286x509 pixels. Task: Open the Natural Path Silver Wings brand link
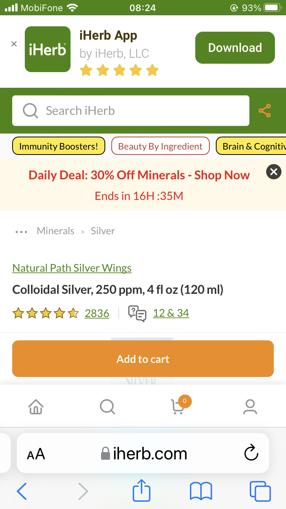pos(72,268)
